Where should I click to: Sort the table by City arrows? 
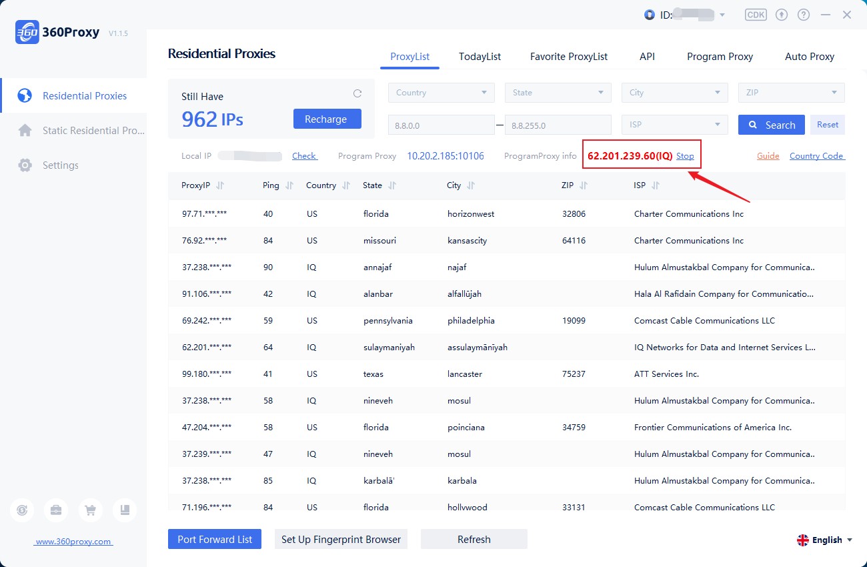click(471, 185)
